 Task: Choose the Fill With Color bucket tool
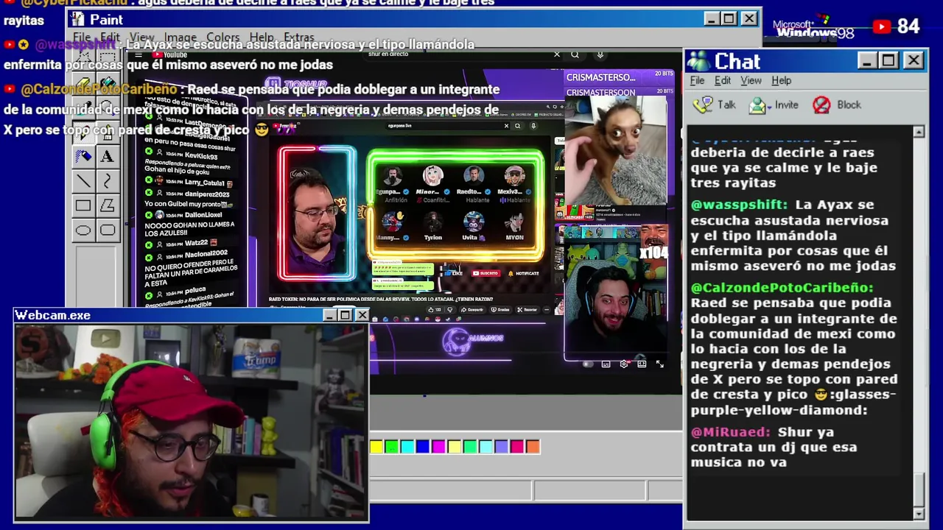[108, 82]
